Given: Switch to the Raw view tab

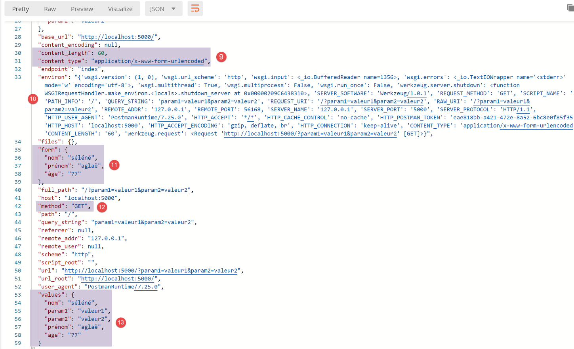Looking at the screenshot, I should pos(50,9).
